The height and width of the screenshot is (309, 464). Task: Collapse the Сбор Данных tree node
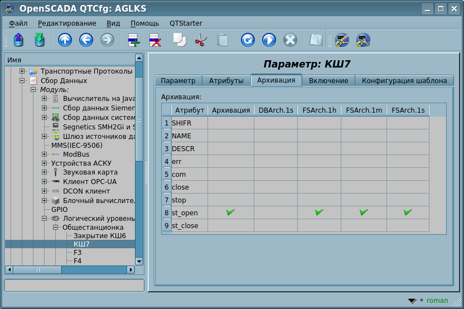[x=22, y=80]
